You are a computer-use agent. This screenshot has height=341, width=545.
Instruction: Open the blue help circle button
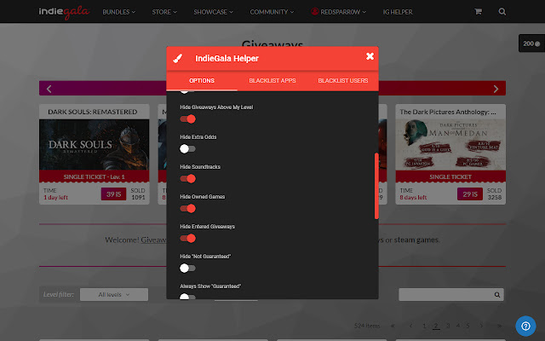tap(526, 326)
